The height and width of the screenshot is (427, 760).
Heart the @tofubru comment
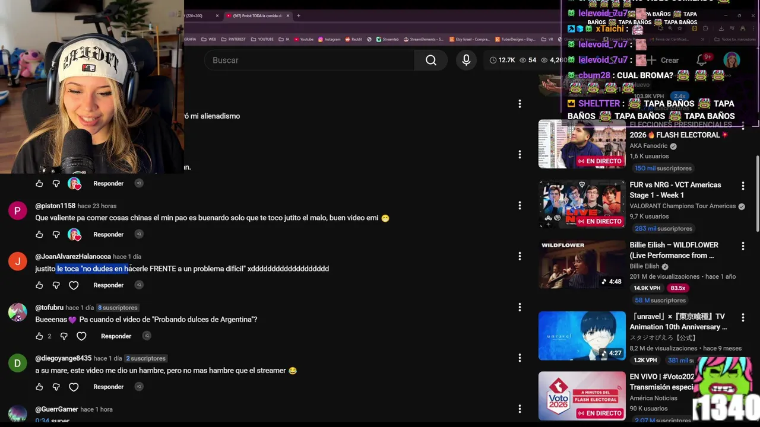tap(81, 336)
